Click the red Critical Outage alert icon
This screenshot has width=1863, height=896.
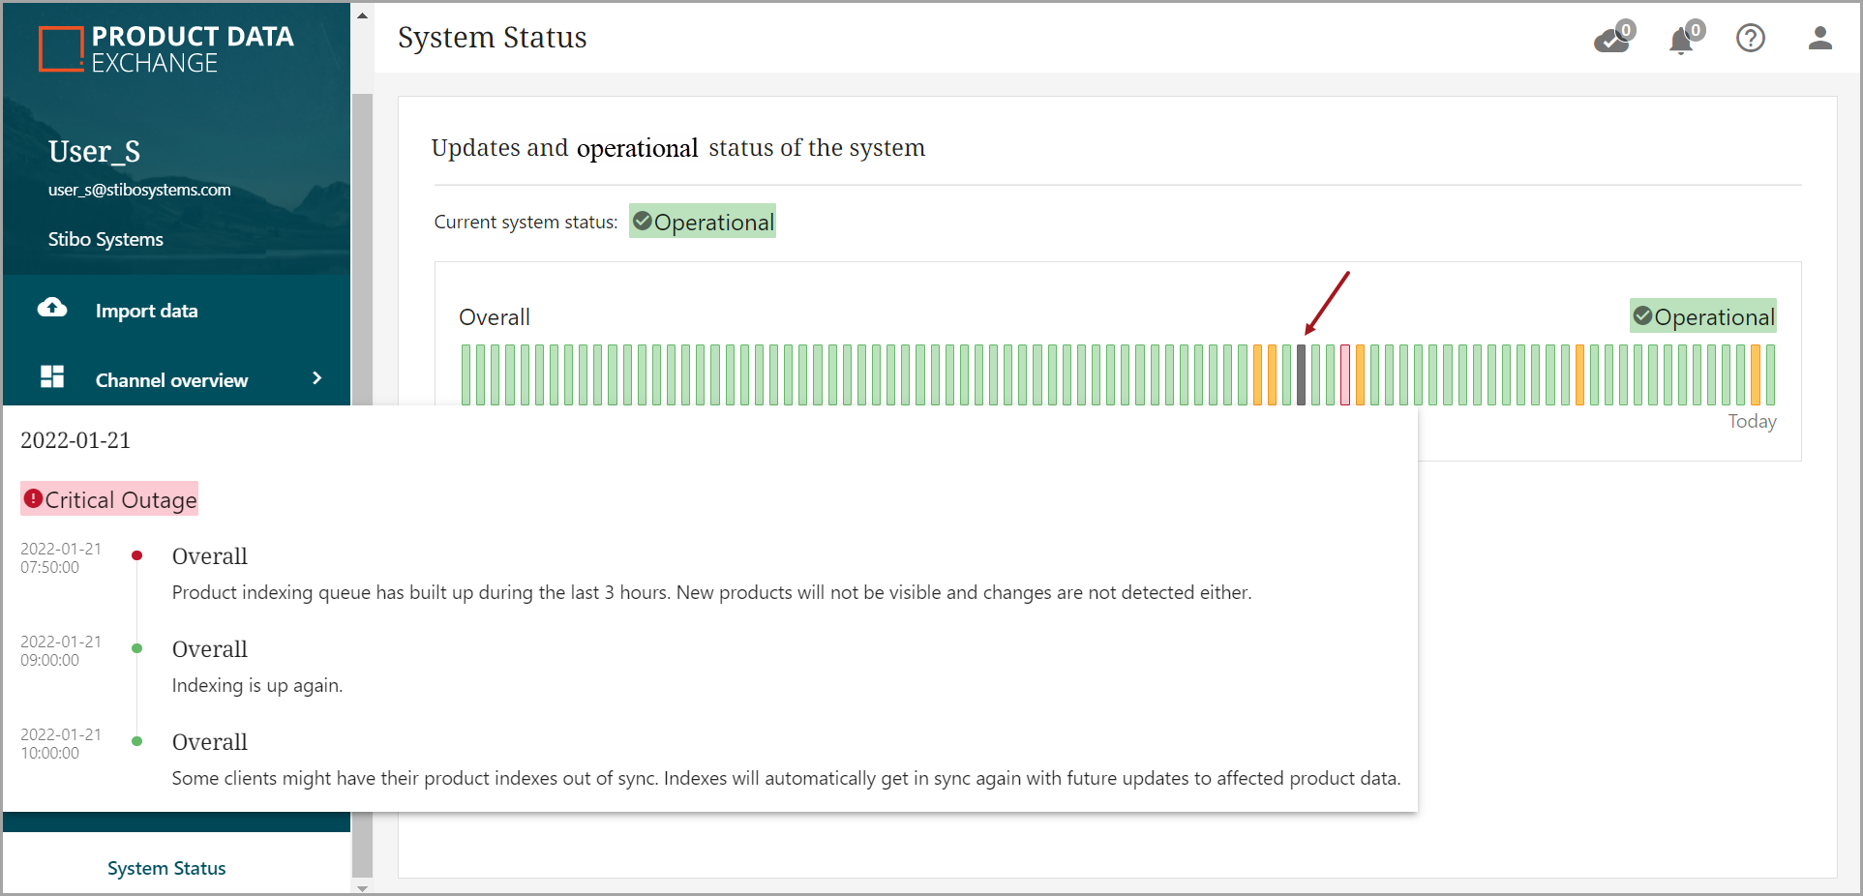(34, 499)
